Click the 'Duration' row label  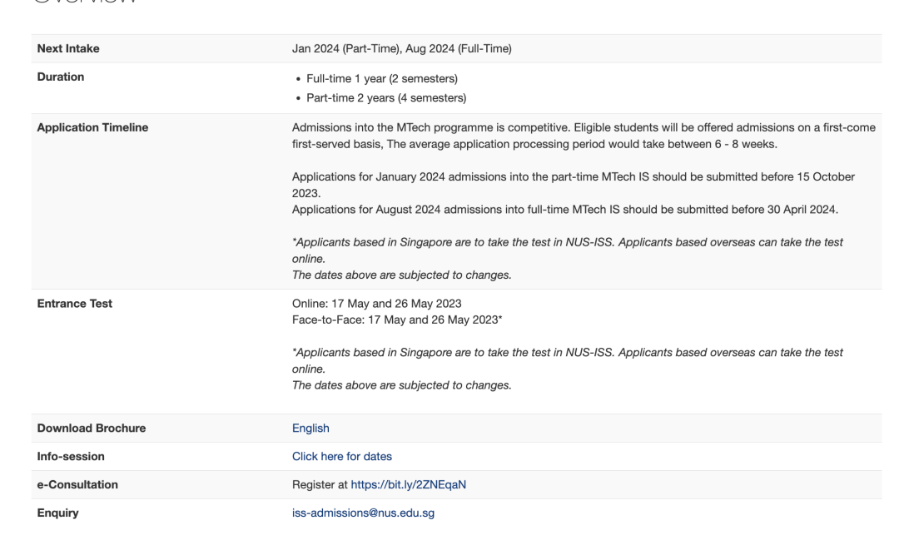(61, 77)
